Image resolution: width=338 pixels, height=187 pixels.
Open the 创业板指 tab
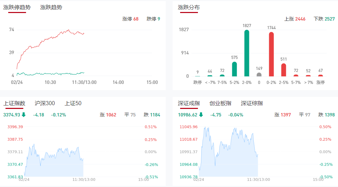coord(220,103)
